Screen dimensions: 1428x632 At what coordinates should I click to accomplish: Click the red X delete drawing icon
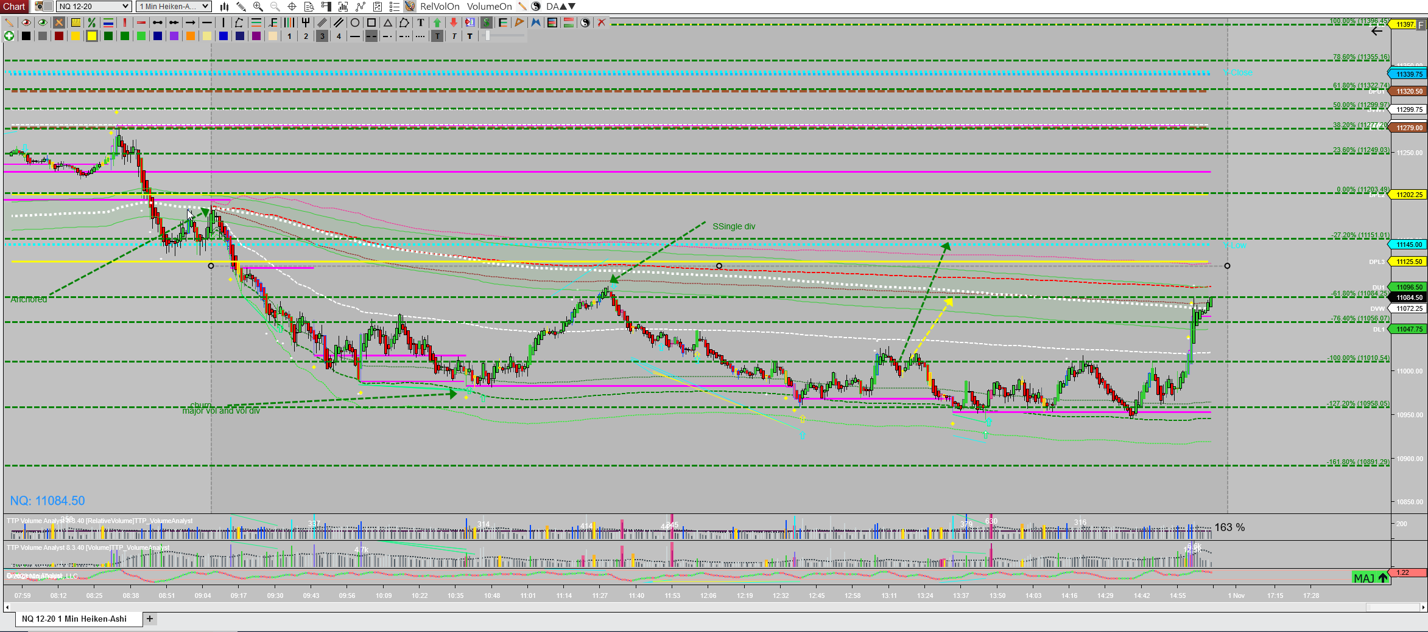point(602,23)
